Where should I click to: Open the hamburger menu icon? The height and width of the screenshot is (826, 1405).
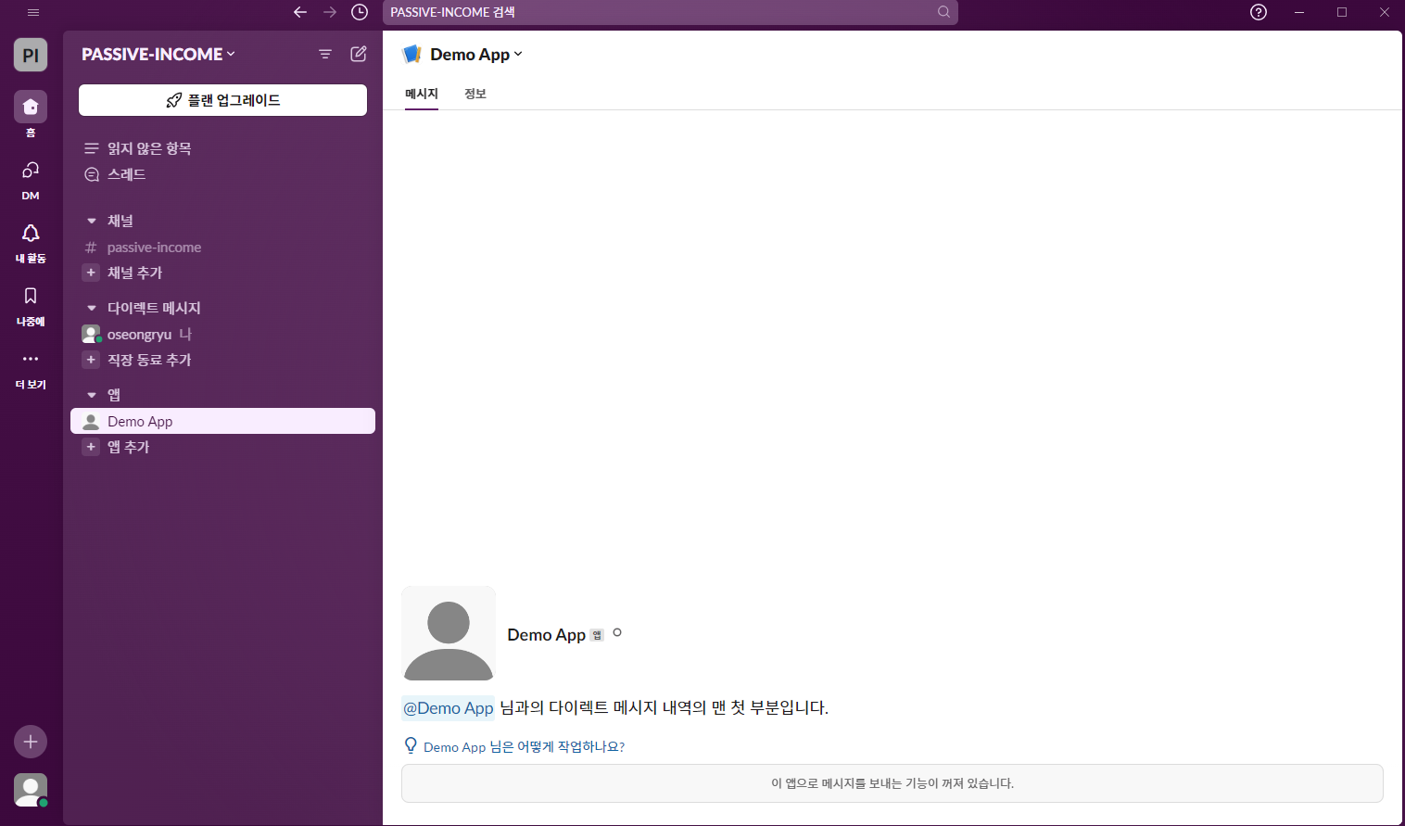pos(33,12)
